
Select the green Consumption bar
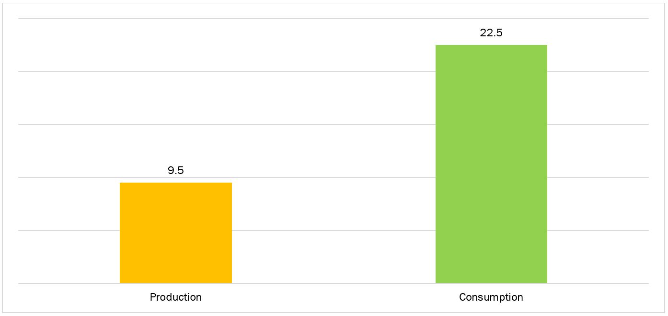point(491,164)
